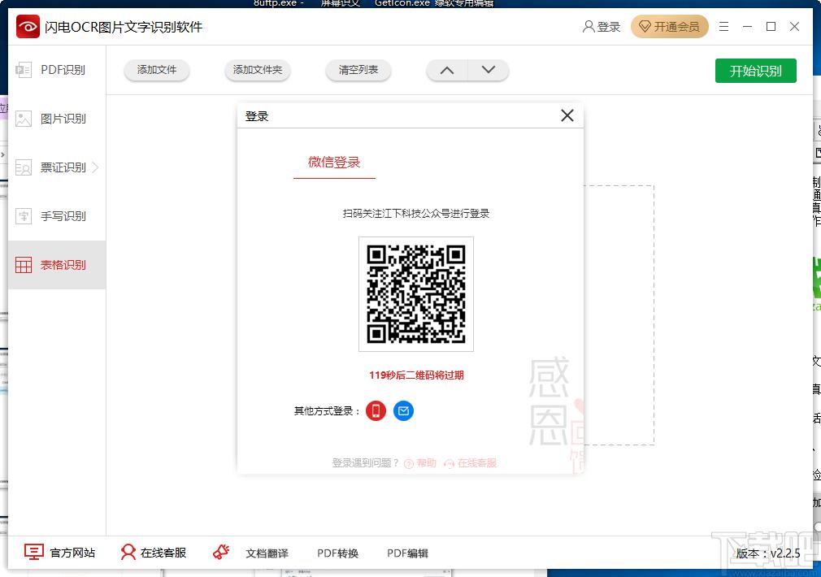Click 登录 in the title bar
This screenshot has height=577, width=821.
(608, 27)
